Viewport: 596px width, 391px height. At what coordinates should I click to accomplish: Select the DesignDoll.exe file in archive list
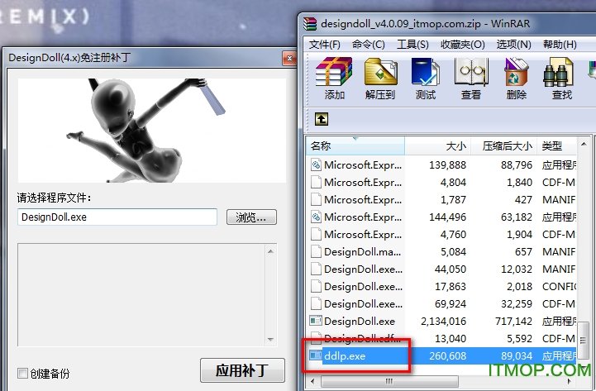[441, 322]
